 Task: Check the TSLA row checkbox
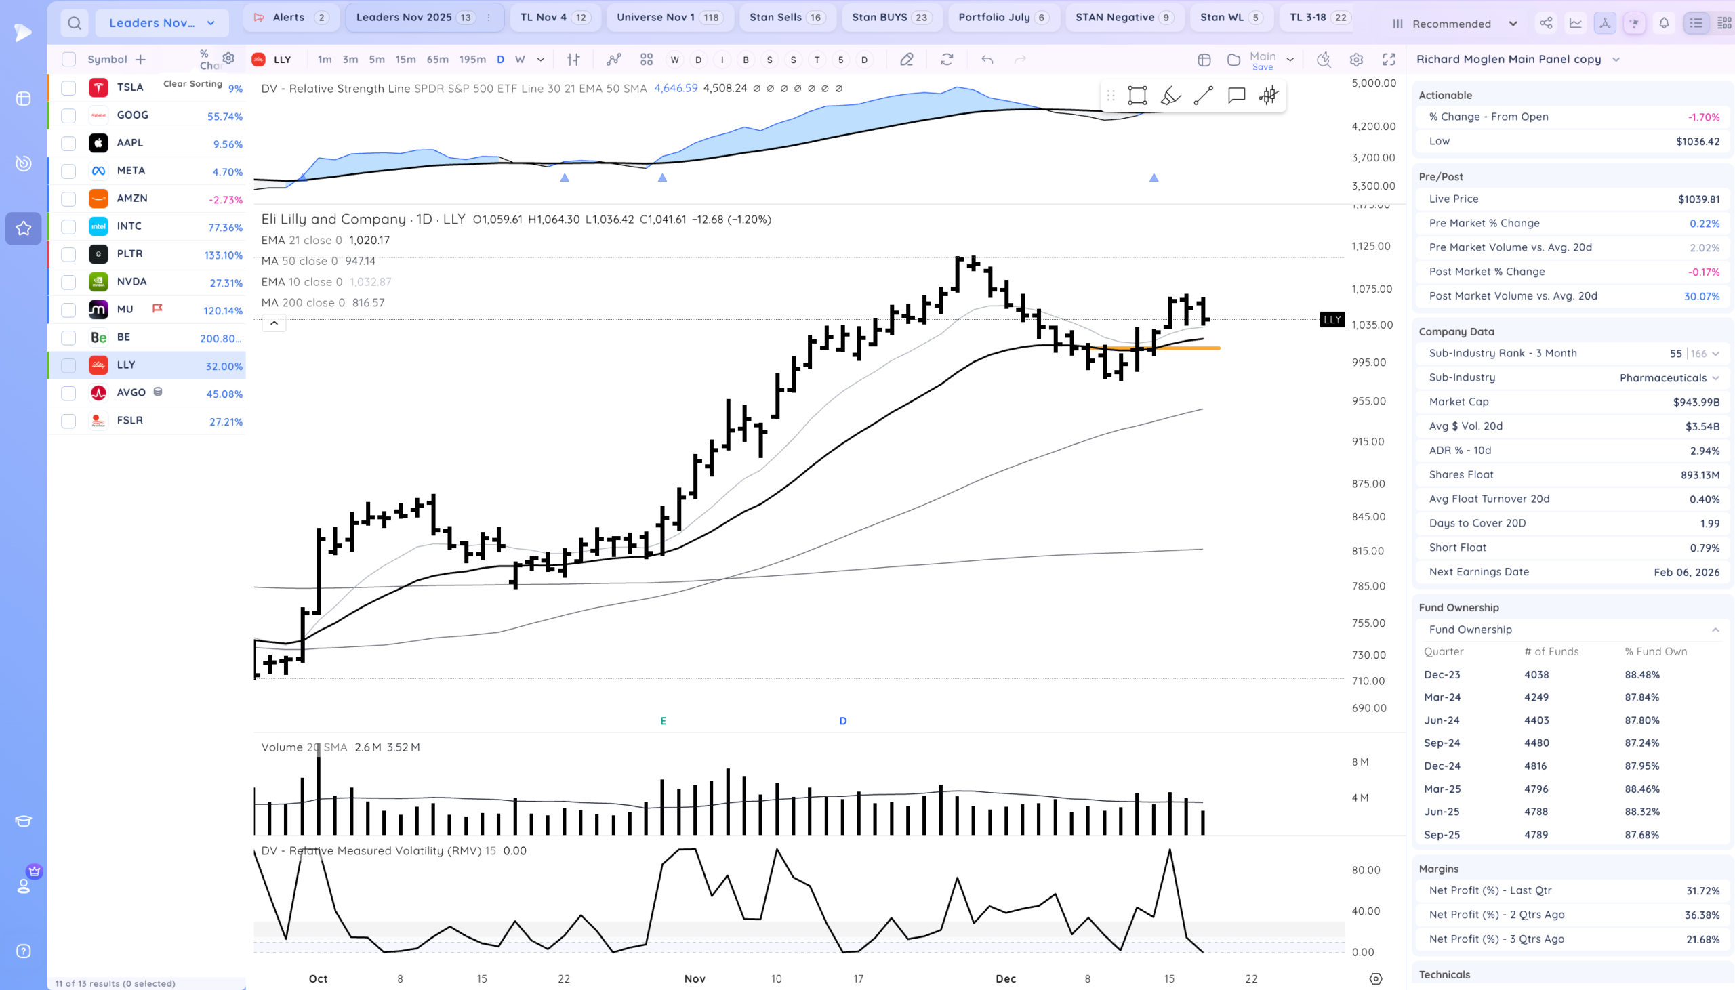pos(68,87)
